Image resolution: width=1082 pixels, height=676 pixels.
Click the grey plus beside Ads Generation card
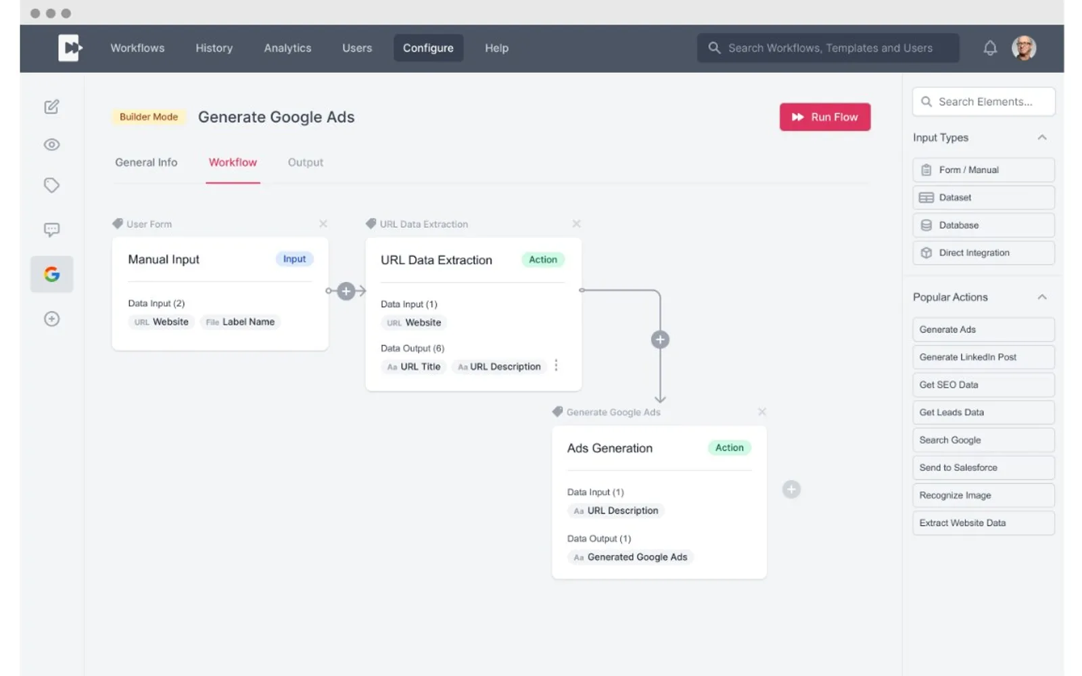(x=791, y=489)
